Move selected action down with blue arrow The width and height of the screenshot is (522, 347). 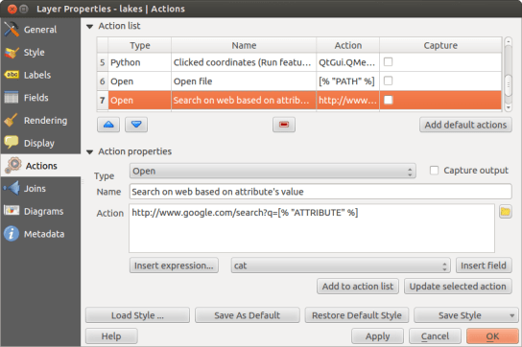pyautogui.click(x=136, y=125)
